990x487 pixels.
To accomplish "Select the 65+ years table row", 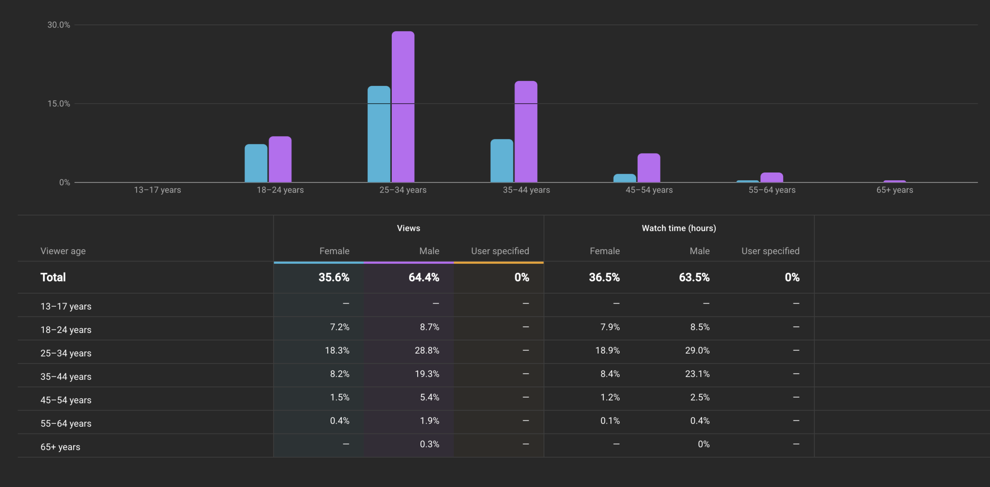I will click(x=60, y=447).
